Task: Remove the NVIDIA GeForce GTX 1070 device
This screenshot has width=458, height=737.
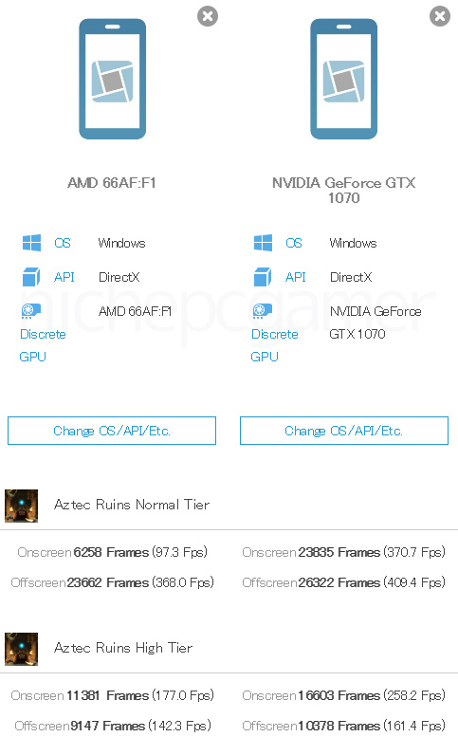Action: click(440, 16)
